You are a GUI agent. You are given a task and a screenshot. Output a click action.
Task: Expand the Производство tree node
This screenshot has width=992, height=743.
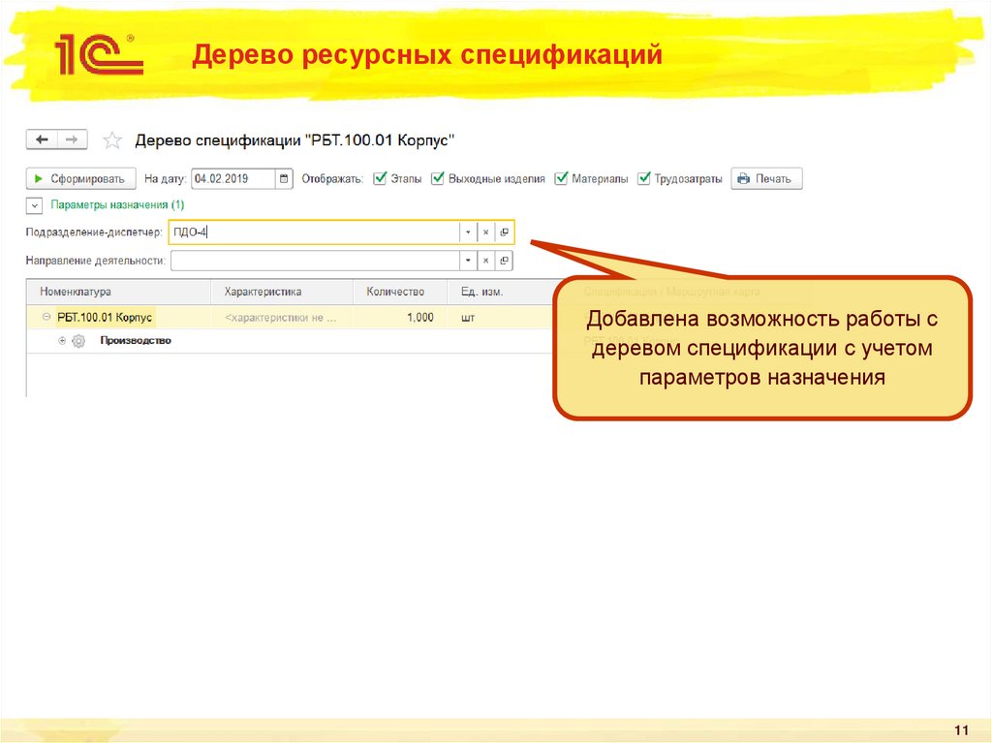[x=61, y=340]
